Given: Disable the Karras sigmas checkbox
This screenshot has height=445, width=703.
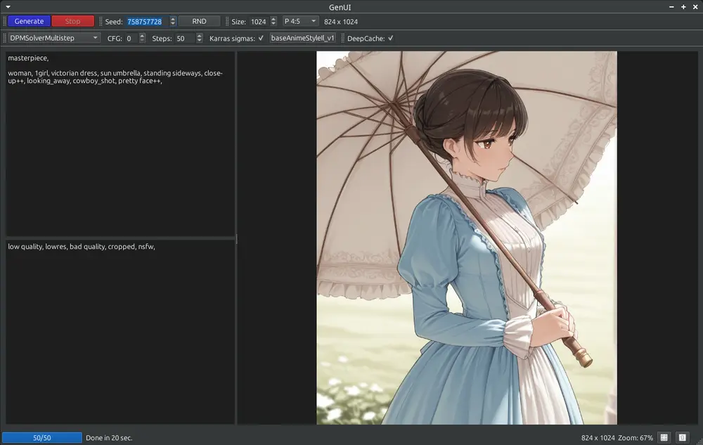Looking at the screenshot, I should click(x=261, y=38).
